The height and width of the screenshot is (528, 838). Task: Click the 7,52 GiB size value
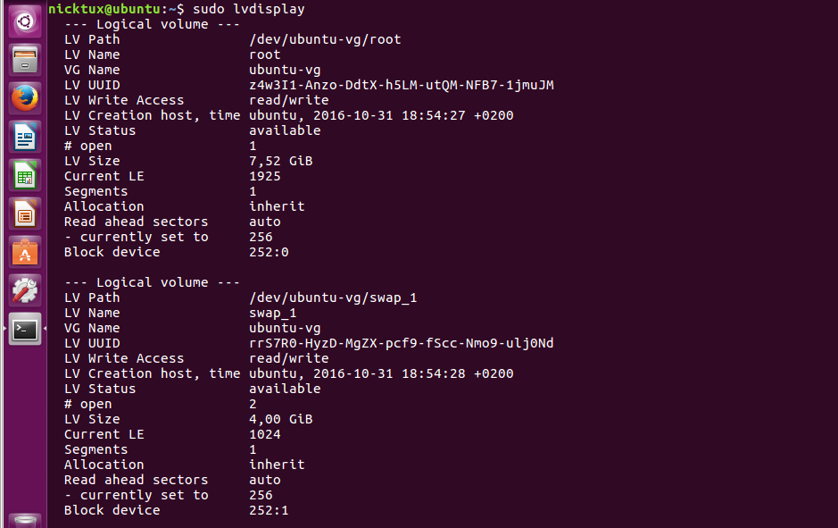coord(280,161)
